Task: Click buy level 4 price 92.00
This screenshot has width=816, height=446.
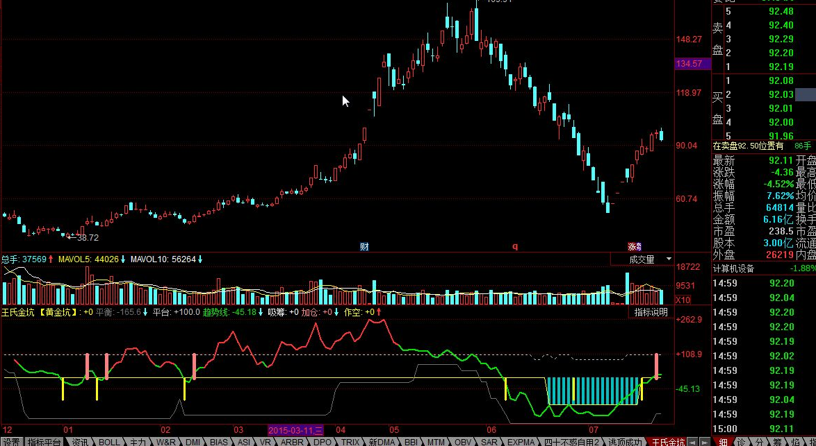Action: tap(781, 122)
